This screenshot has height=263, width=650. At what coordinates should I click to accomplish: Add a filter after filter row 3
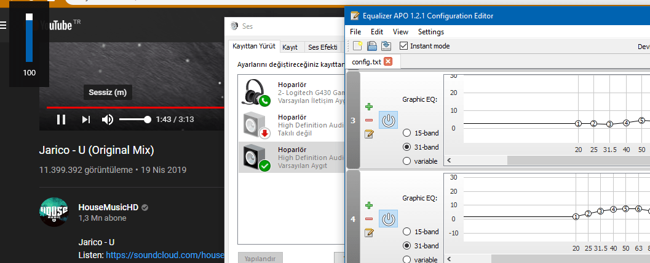[369, 107]
